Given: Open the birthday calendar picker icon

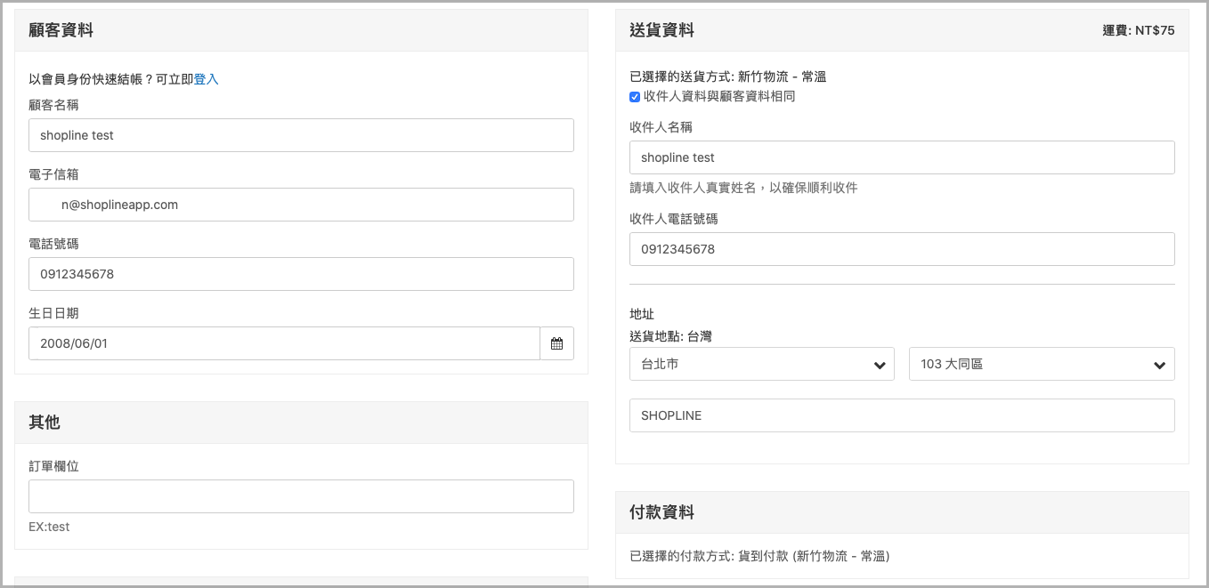Looking at the screenshot, I should [x=556, y=343].
